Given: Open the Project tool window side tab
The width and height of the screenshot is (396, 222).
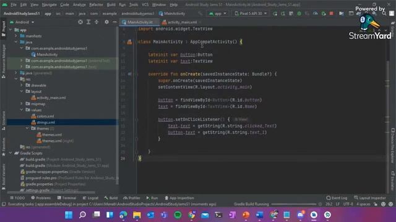Looking at the screenshot, I should 4,28.
